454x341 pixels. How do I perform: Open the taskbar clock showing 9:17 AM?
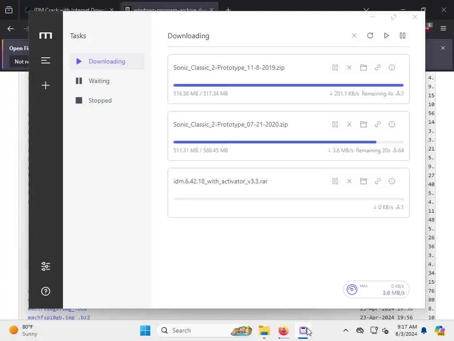(406, 330)
